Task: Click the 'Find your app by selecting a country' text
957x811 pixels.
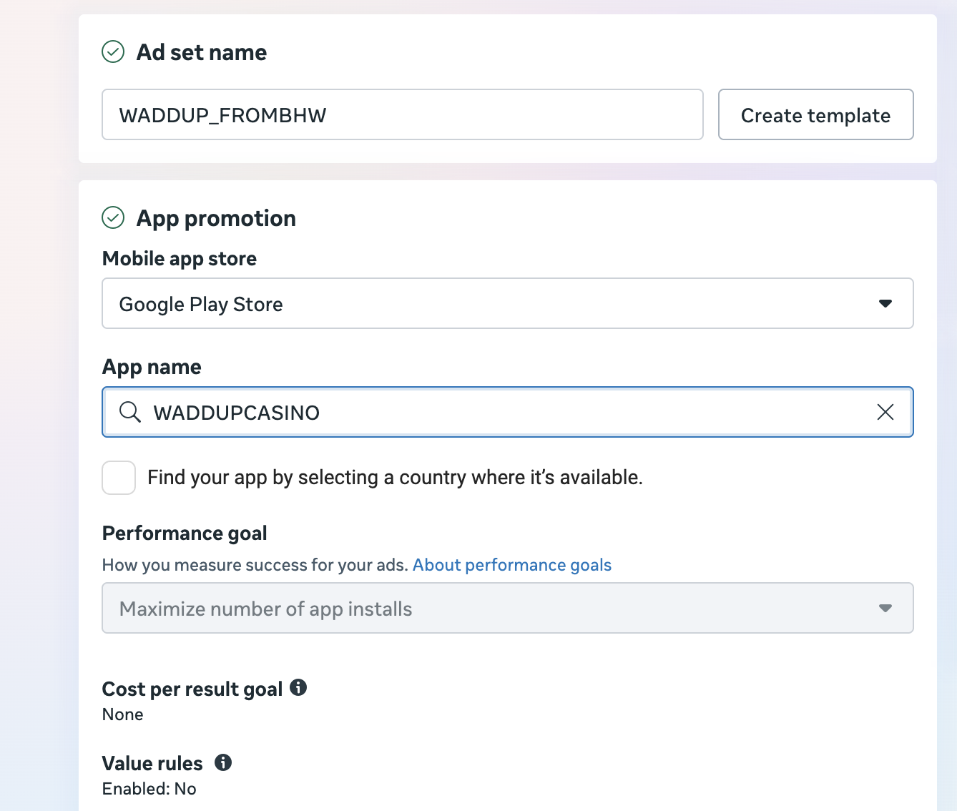Action: pyautogui.click(x=395, y=477)
